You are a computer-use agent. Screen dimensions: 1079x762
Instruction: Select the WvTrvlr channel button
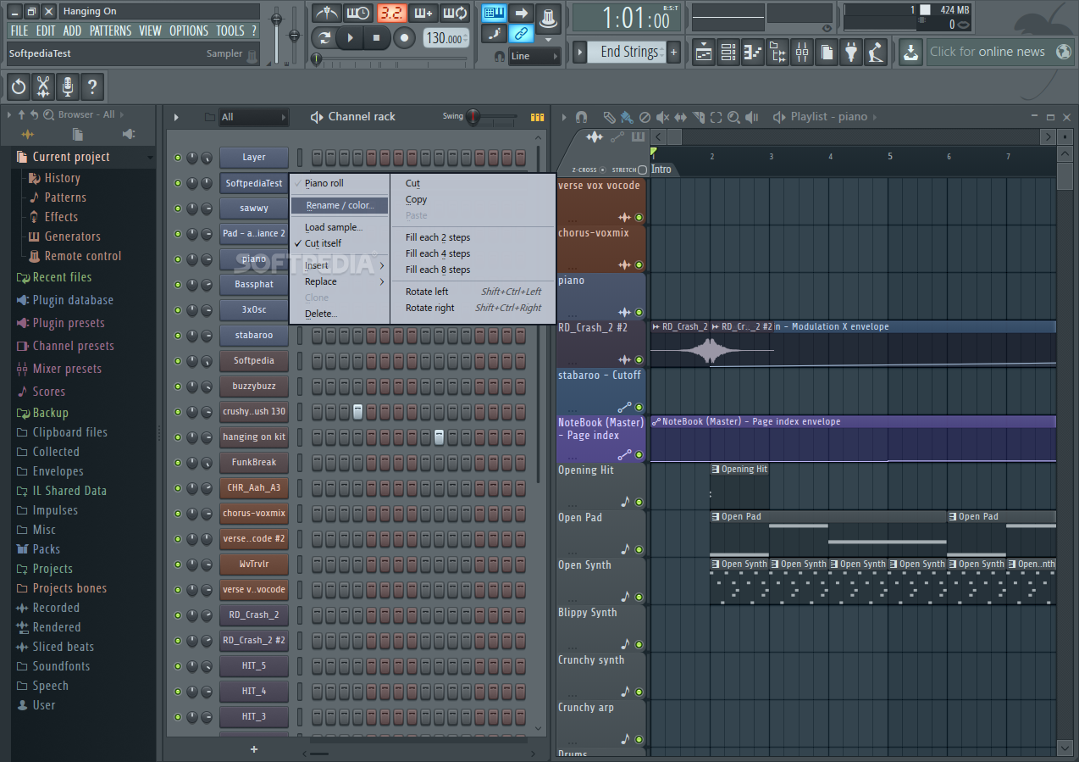point(254,565)
